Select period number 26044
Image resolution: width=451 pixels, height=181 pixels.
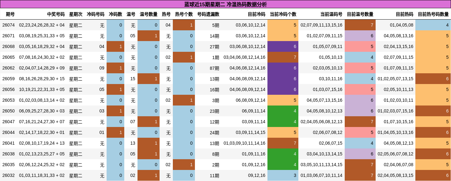(x=9, y=132)
